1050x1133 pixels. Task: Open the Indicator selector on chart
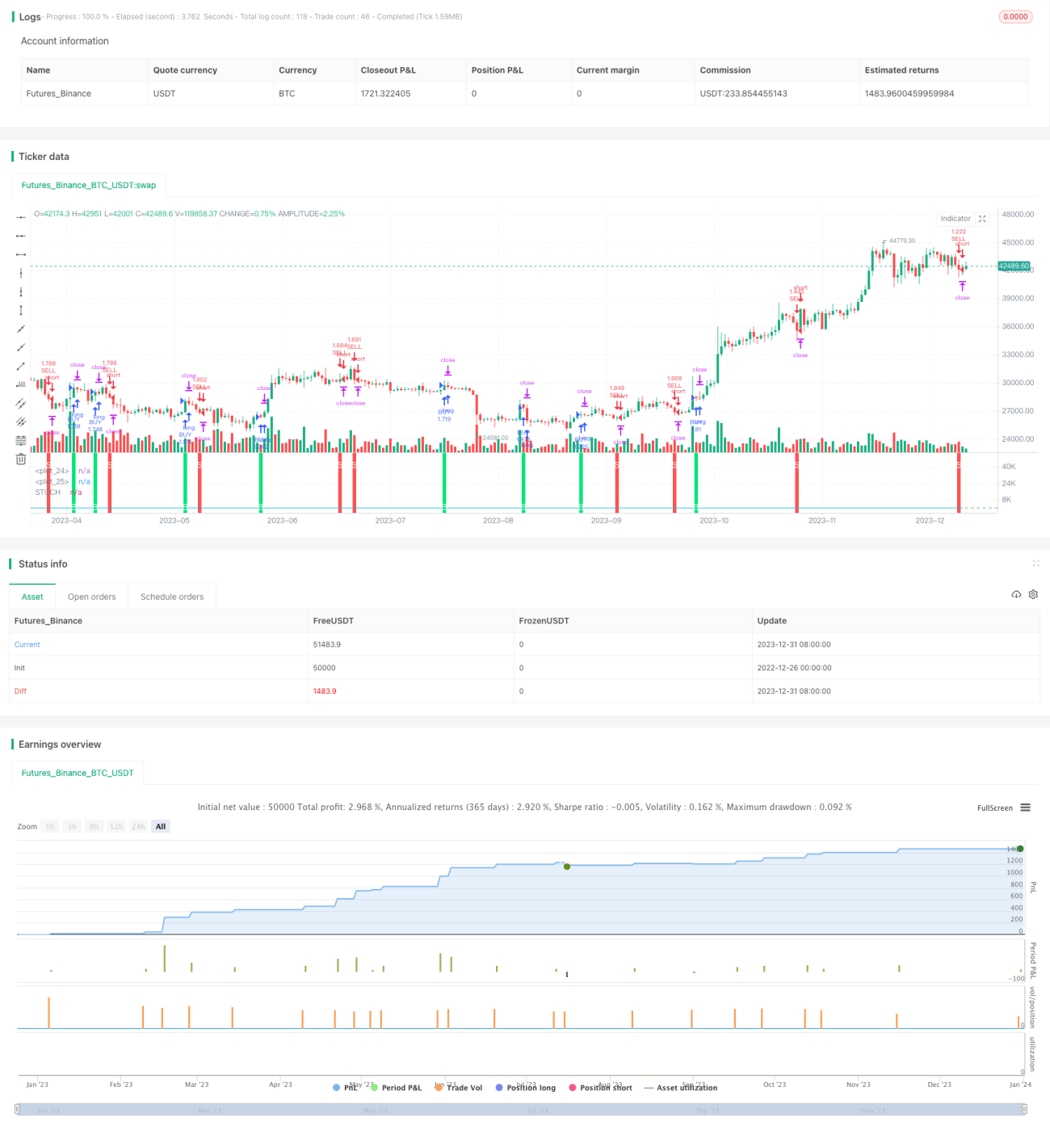point(955,219)
